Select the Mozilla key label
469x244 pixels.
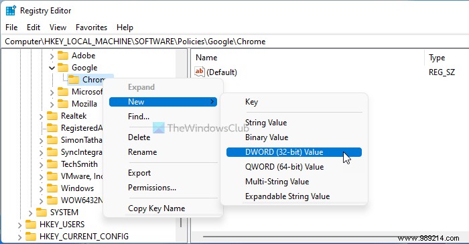(84, 104)
